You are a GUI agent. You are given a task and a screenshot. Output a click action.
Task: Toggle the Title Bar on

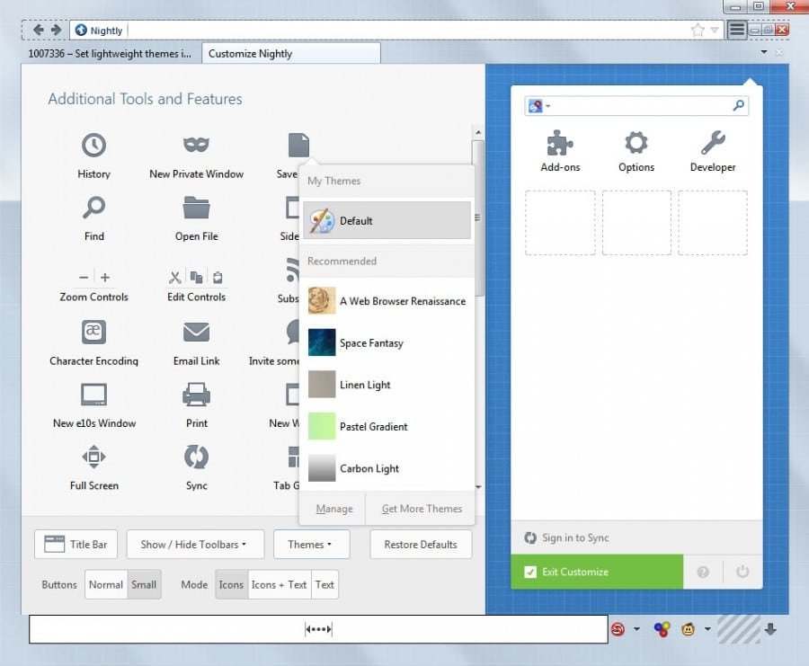coord(76,544)
